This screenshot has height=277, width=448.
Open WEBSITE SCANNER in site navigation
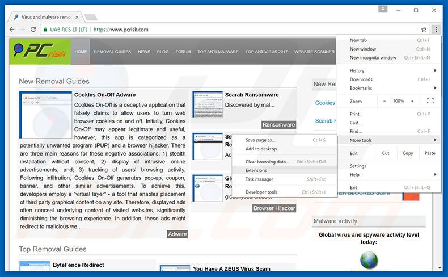pyautogui.click(x=314, y=52)
